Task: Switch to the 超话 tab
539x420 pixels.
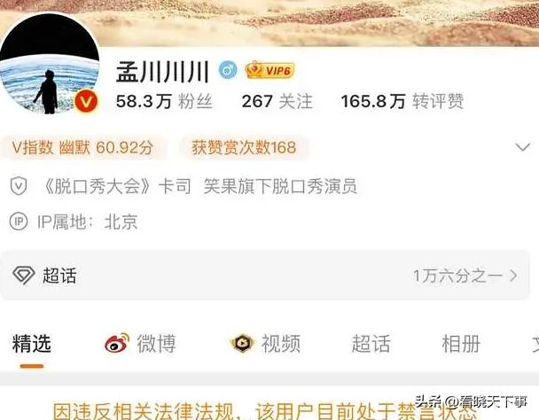Action: tap(371, 344)
